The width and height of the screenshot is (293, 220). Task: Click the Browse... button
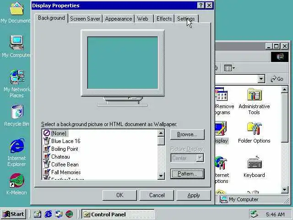tap(187, 134)
